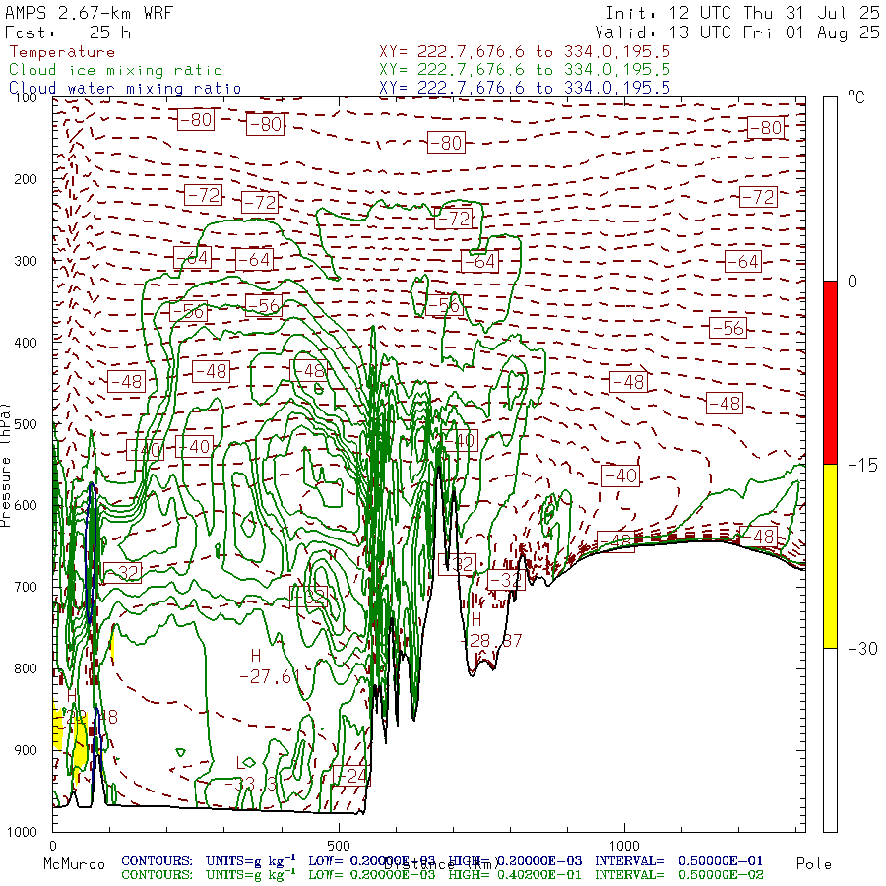Click the '300' pressure axis tick label
The height and width of the screenshot is (886, 886).
click(26, 261)
